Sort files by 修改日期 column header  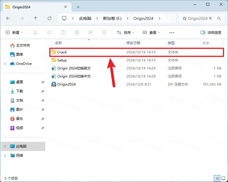tap(133, 43)
